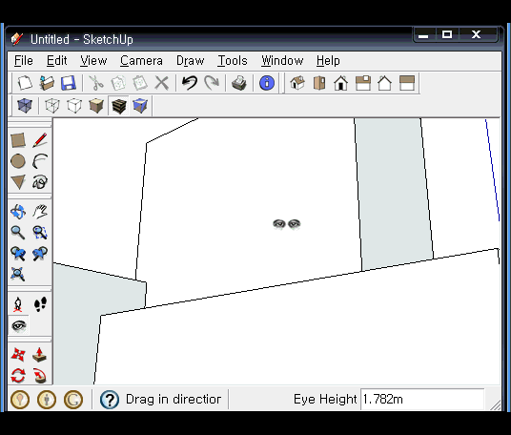Select the Follow Me tool
Image resolution: width=511 pixels, height=435 pixels.
click(x=40, y=376)
